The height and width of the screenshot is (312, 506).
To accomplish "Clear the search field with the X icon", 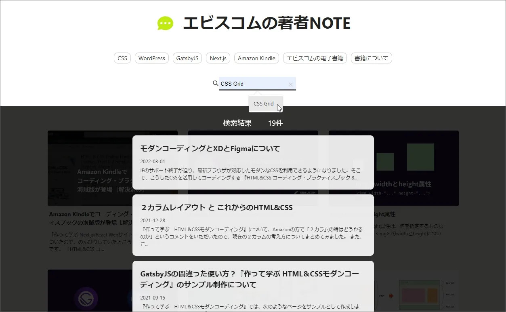I will 290,84.
